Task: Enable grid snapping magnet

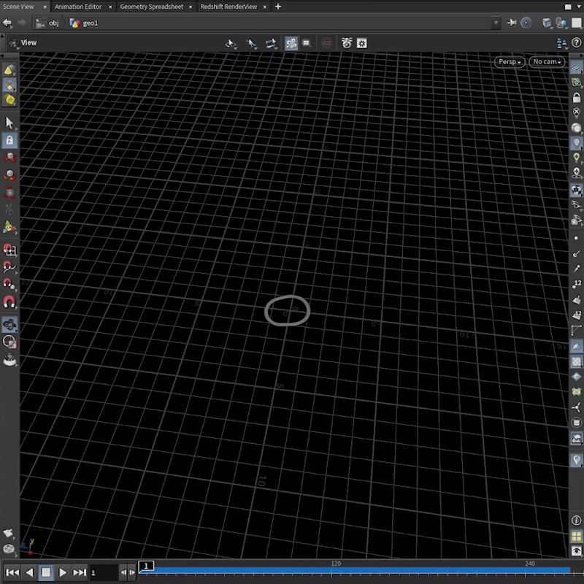Action: coord(9,249)
